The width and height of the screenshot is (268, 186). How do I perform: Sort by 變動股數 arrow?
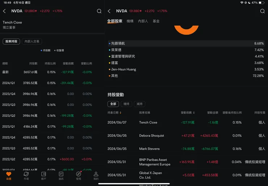(194, 113)
